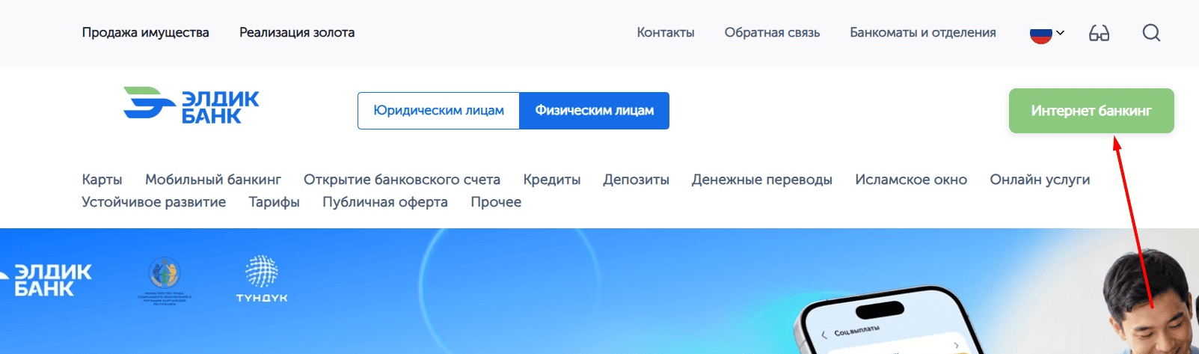Switch to Юридическим лицам tab
The image size is (1199, 354).
click(x=438, y=111)
